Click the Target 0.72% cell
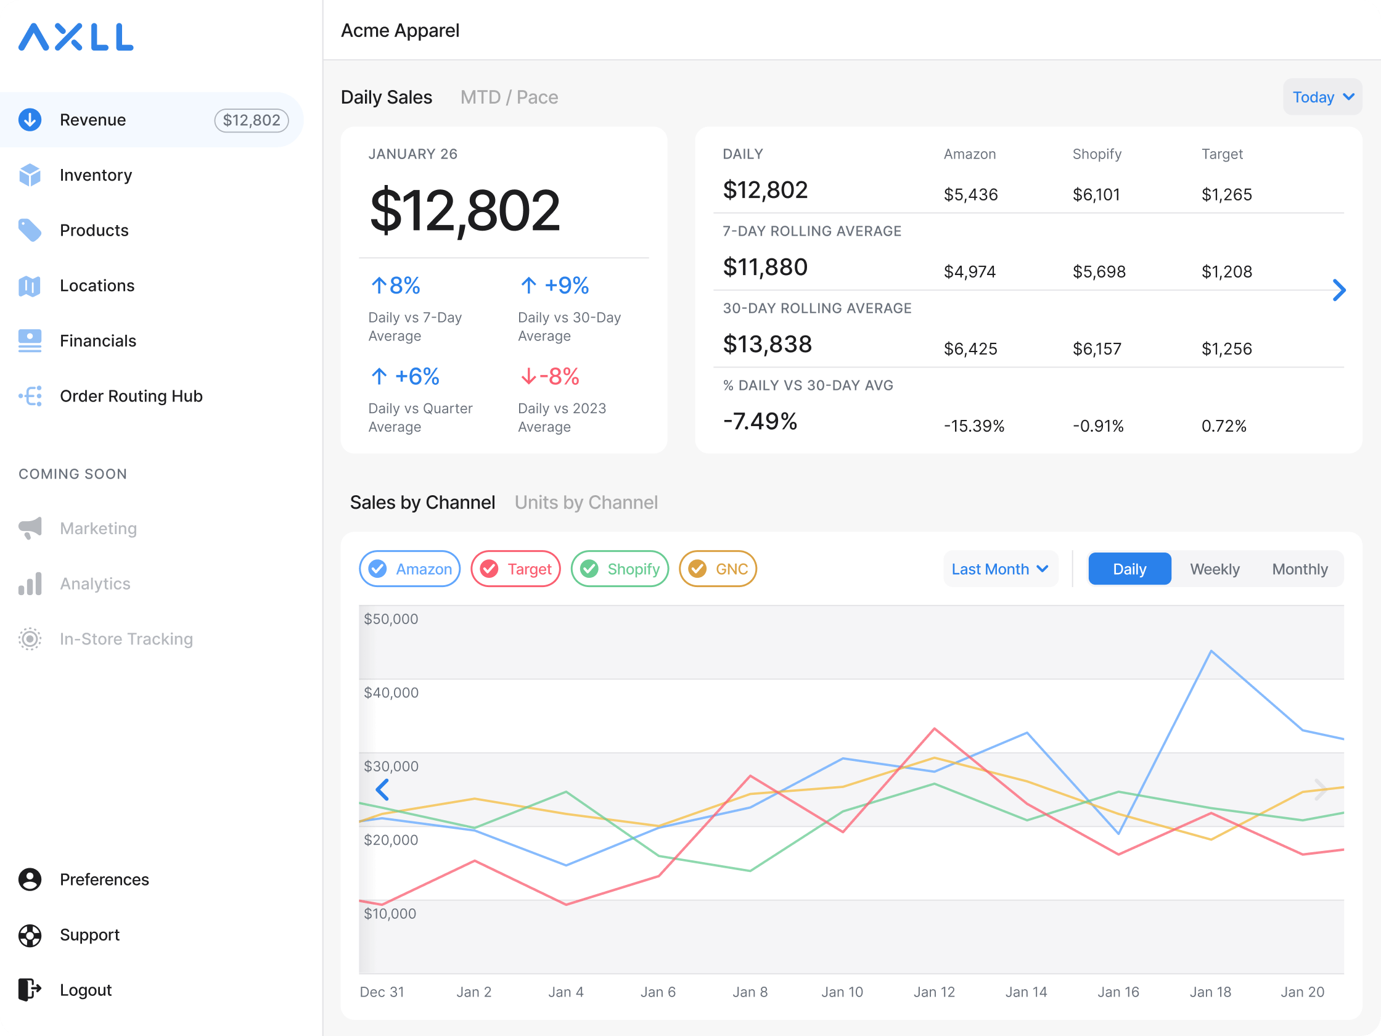This screenshot has height=1036, width=1381. point(1224,426)
